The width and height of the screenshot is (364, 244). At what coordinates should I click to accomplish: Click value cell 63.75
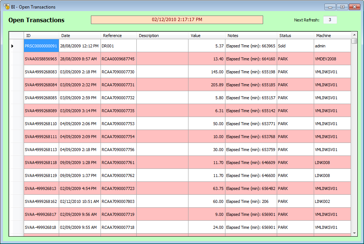click(x=207, y=188)
